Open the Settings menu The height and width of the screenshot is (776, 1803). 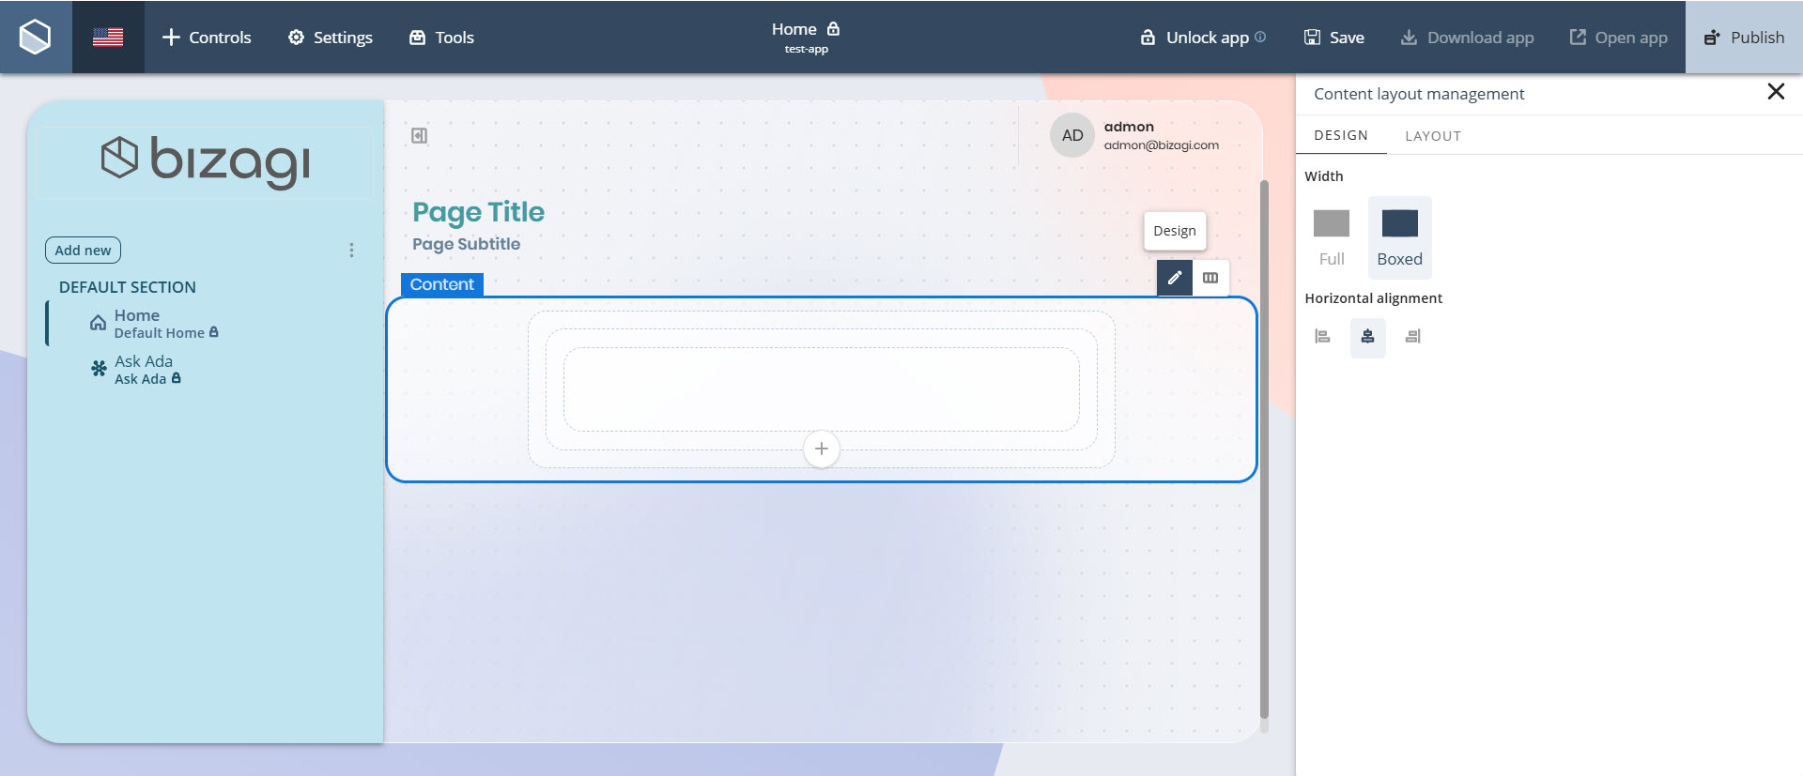(x=330, y=38)
